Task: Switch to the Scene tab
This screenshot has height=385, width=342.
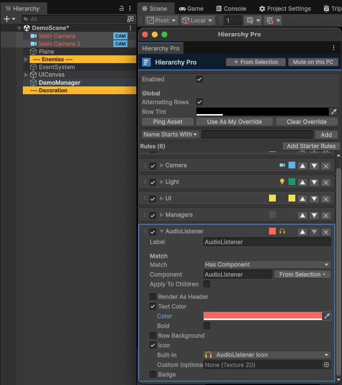Action: pos(155,9)
